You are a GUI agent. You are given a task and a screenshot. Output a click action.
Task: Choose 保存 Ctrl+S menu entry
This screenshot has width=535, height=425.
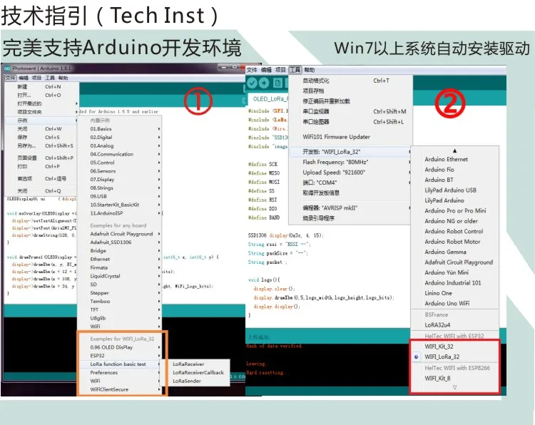[41, 137]
